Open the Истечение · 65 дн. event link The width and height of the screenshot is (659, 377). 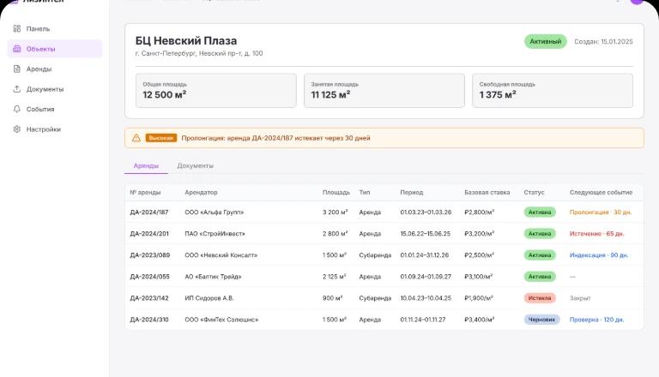pyautogui.click(x=596, y=233)
